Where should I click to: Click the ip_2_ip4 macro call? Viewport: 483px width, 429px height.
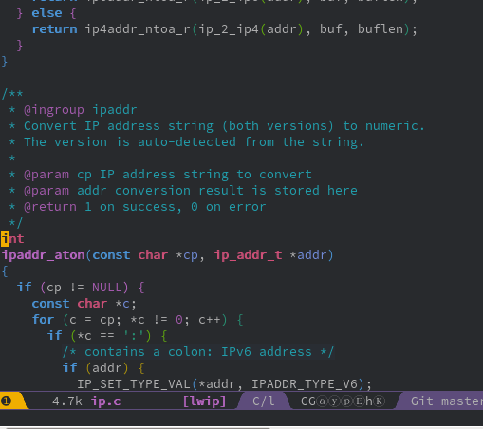pos(229,29)
